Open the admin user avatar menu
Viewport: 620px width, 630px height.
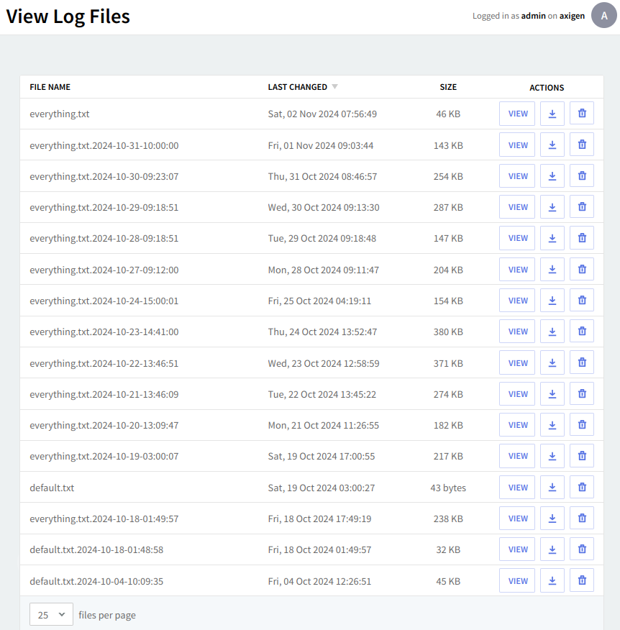(604, 15)
